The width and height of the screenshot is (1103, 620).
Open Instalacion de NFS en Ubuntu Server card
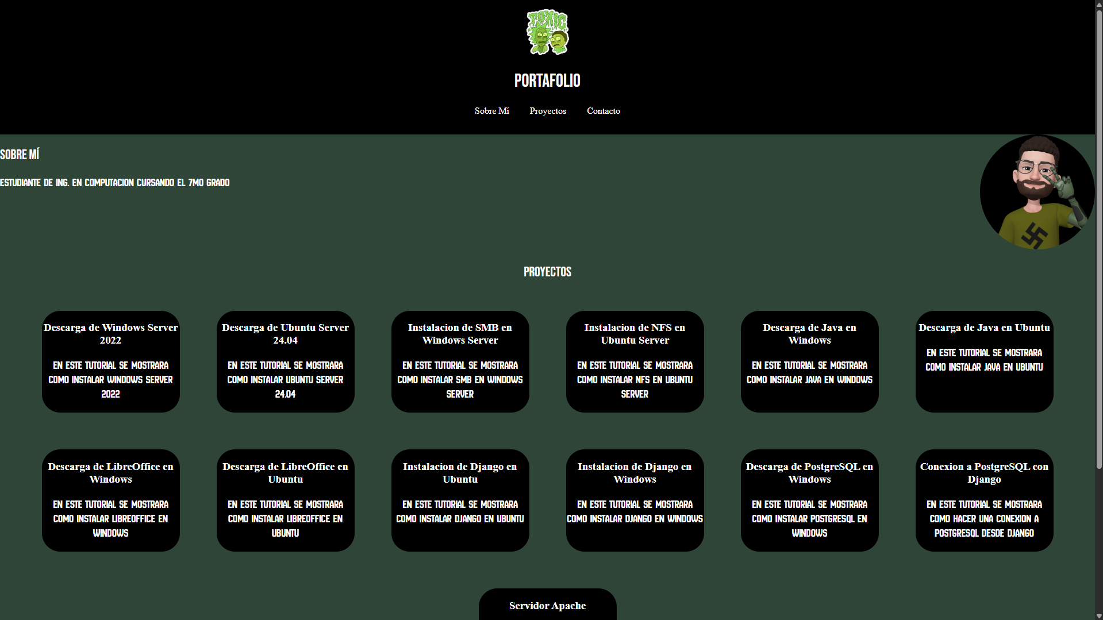tap(635, 361)
